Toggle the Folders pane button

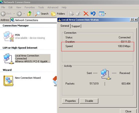point(58,14)
